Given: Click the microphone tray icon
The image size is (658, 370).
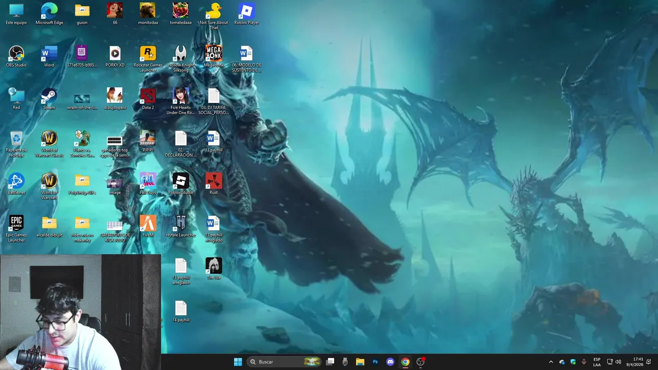Looking at the screenshot, I should click(x=584, y=362).
